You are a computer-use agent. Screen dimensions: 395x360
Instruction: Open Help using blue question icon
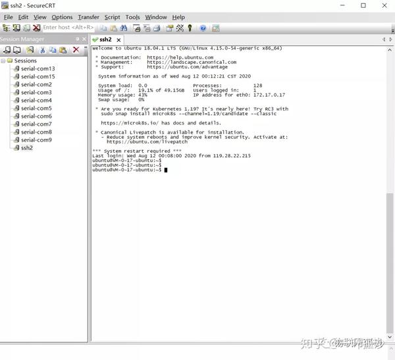[203, 28]
